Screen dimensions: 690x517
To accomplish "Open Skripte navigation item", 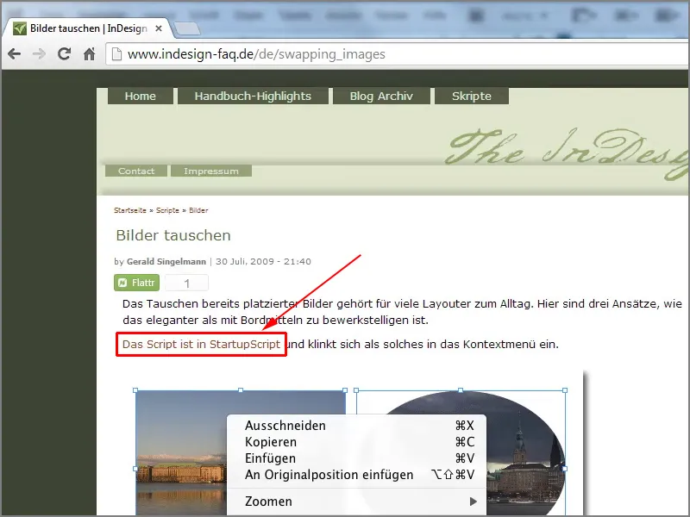I will (x=472, y=96).
